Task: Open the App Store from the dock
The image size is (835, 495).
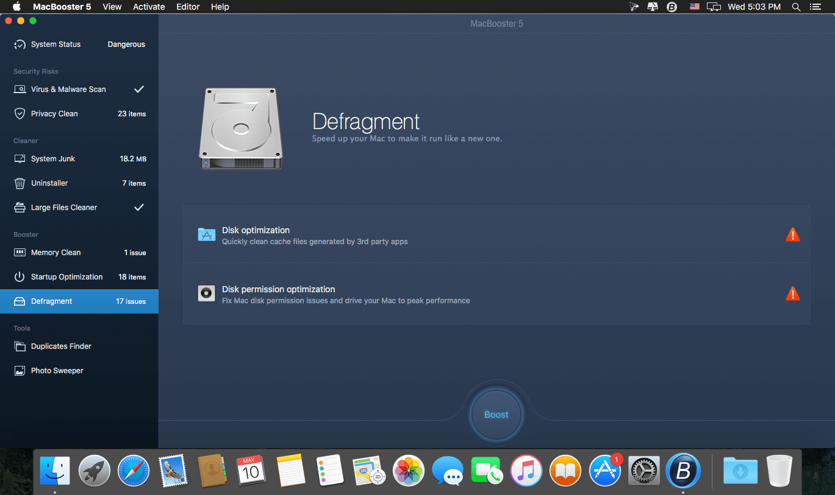Action: pos(605,471)
